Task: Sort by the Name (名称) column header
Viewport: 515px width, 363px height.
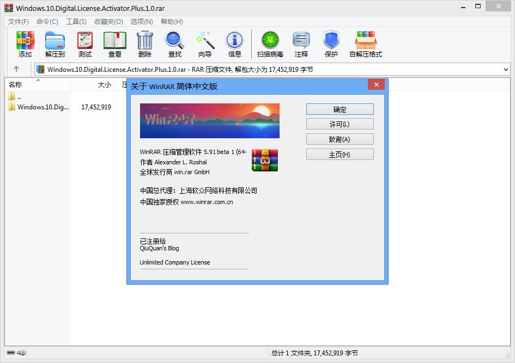Action: (38, 84)
